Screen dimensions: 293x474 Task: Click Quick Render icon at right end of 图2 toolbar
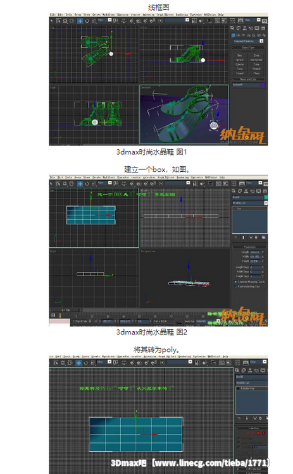point(265,183)
